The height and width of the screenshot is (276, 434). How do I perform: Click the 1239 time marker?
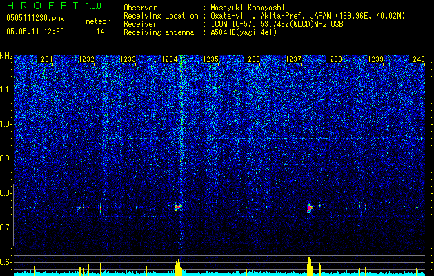click(376, 59)
